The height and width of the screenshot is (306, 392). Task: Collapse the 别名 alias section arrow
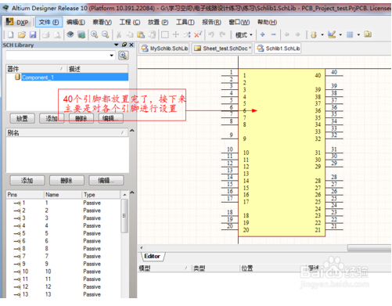pyautogui.click(x=132, y=131)
